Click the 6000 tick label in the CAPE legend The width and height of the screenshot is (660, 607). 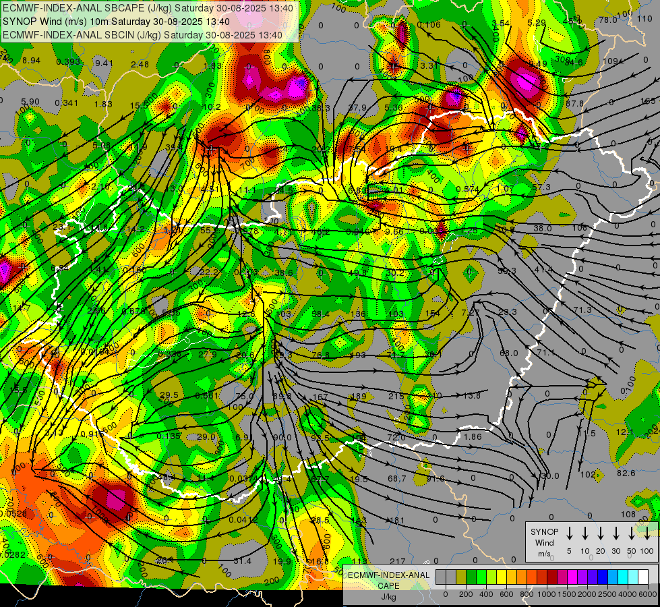coord(649,594)
